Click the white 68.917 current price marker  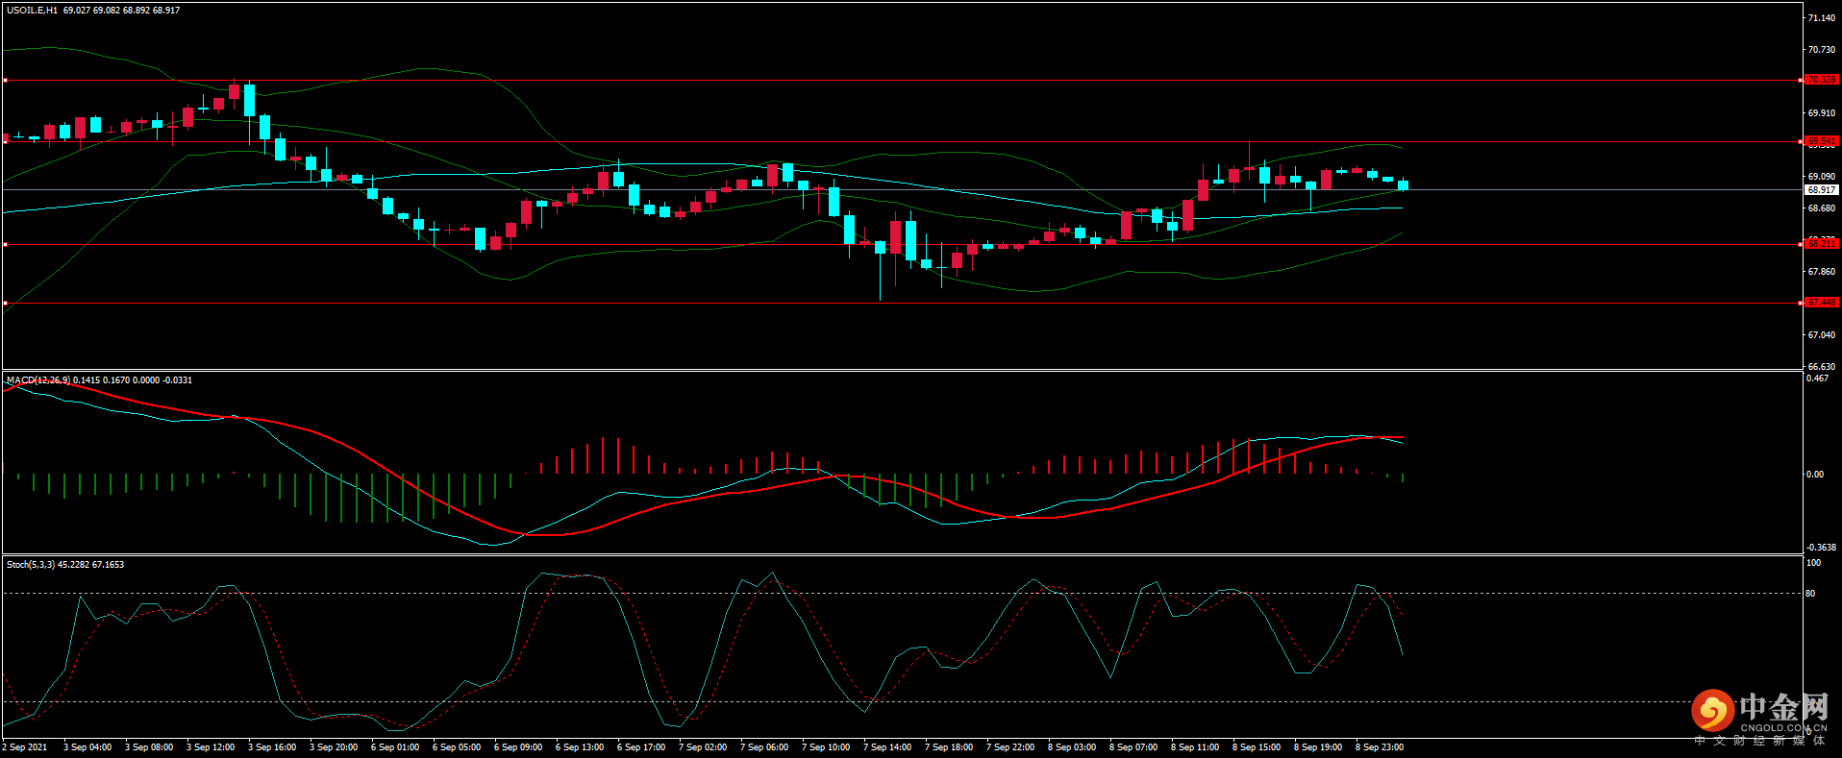tap(1821, 190)
